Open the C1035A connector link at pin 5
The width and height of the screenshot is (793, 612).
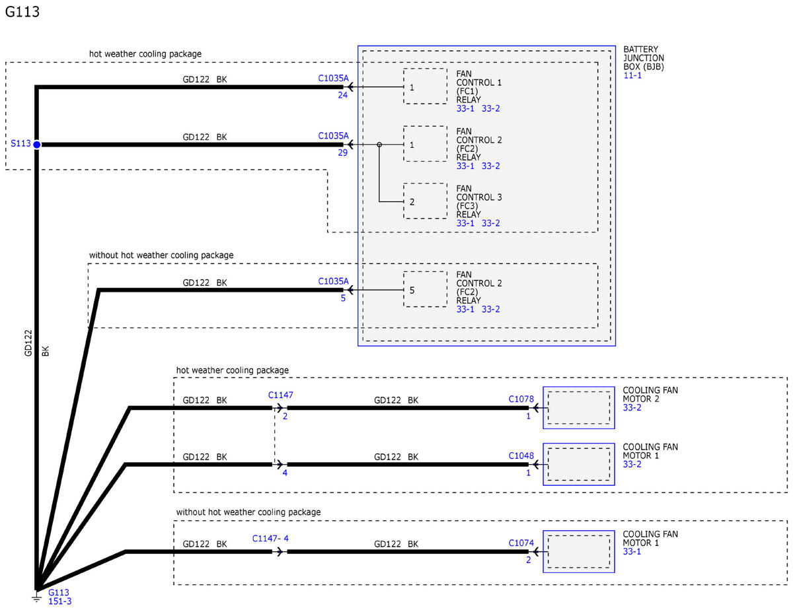click(x=333, y=281)
